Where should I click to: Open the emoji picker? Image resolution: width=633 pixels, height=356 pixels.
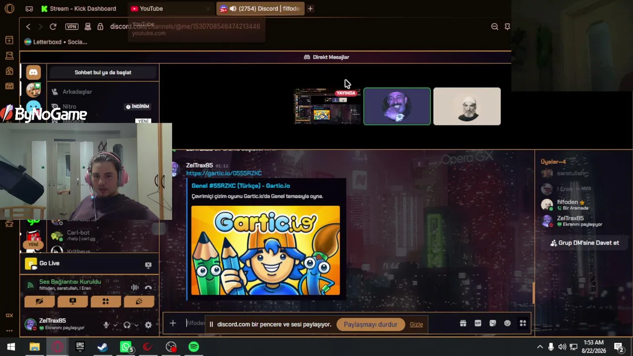507,323
